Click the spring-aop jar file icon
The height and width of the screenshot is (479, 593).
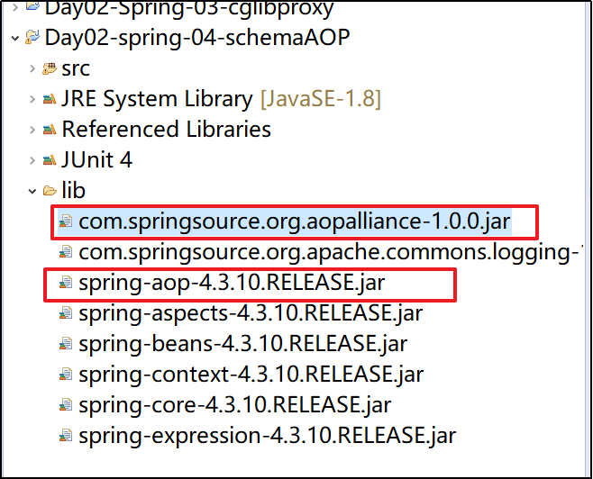pos(66,283)
